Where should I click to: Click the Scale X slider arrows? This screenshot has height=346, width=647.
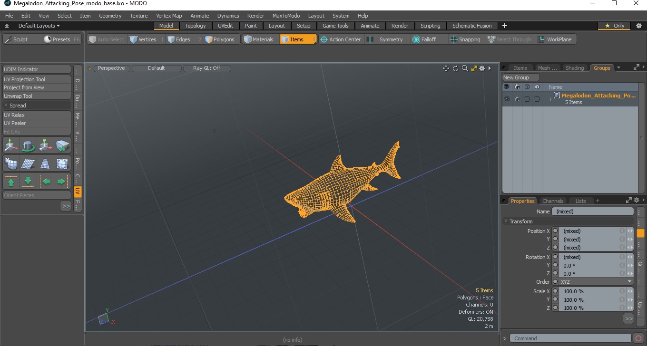pos(630,291)
